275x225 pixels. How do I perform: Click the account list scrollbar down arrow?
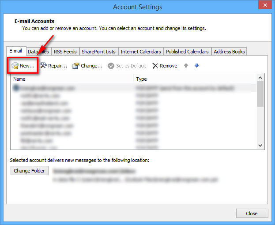tap(260, 146)
